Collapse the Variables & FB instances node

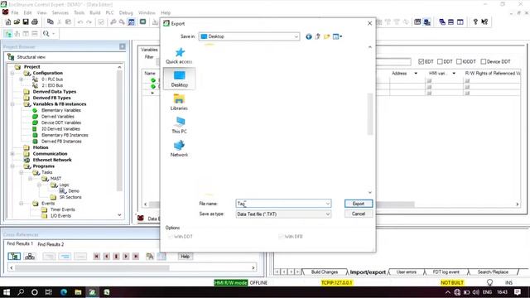pos(12,104)
